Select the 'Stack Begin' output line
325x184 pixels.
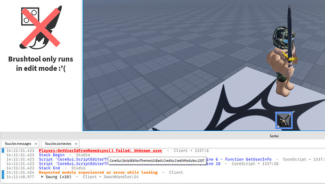coord(52,155)
